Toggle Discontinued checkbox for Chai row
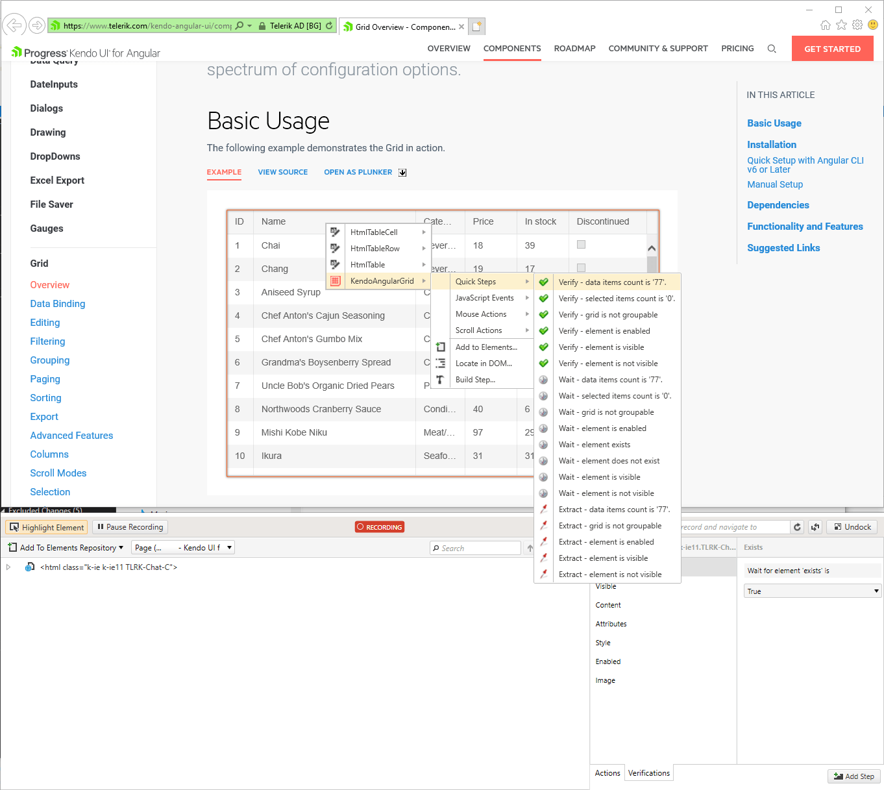This screenshot has width=884, height=790. [581, 245]
